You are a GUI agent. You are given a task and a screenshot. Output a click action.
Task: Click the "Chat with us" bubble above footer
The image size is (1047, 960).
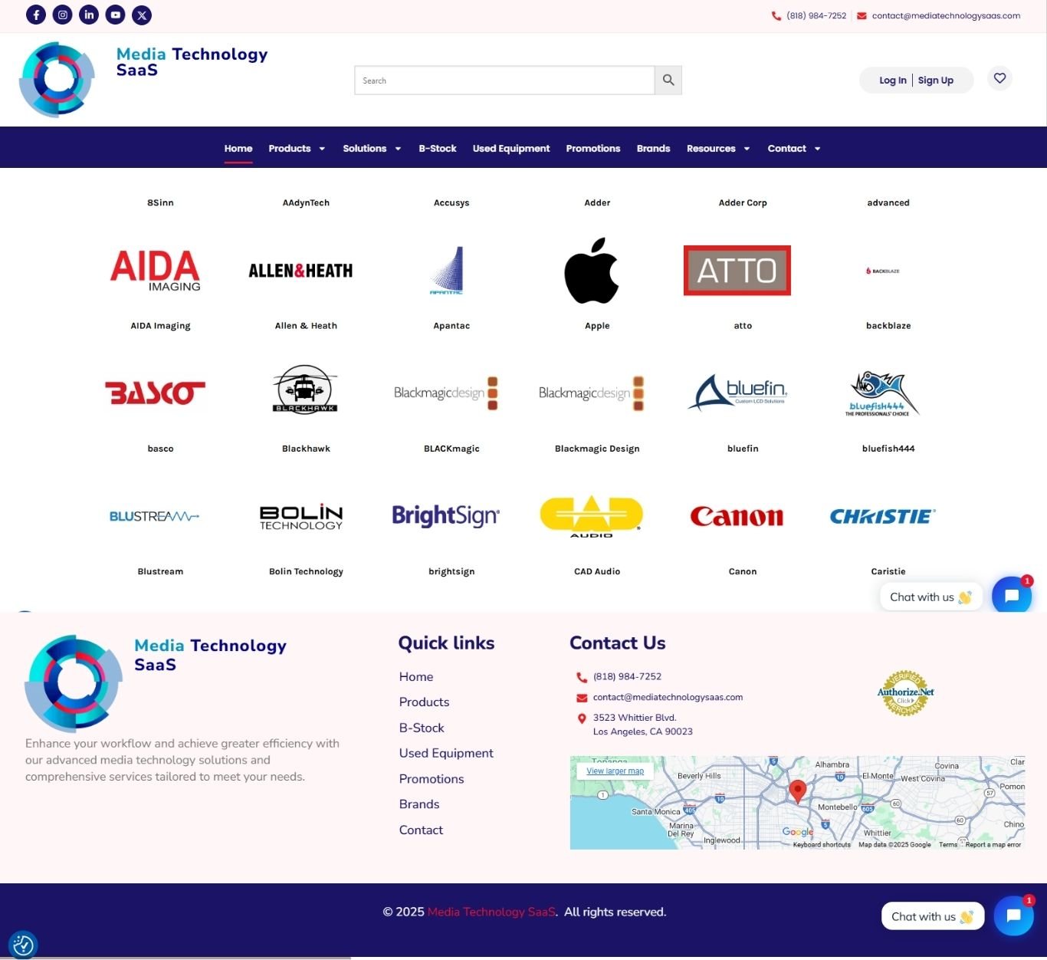pos(930,597)
